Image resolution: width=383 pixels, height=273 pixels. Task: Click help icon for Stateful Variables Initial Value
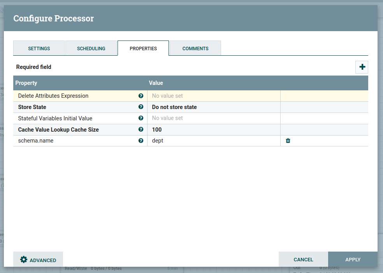pos(141,118)
